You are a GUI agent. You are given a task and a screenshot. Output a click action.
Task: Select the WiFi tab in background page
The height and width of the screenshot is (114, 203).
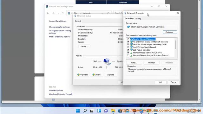[x=91, y=2]
